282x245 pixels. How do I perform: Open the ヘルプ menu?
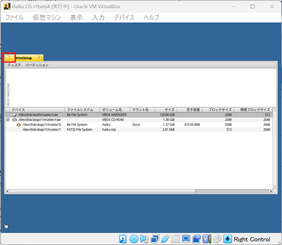(x=152, y=18)
